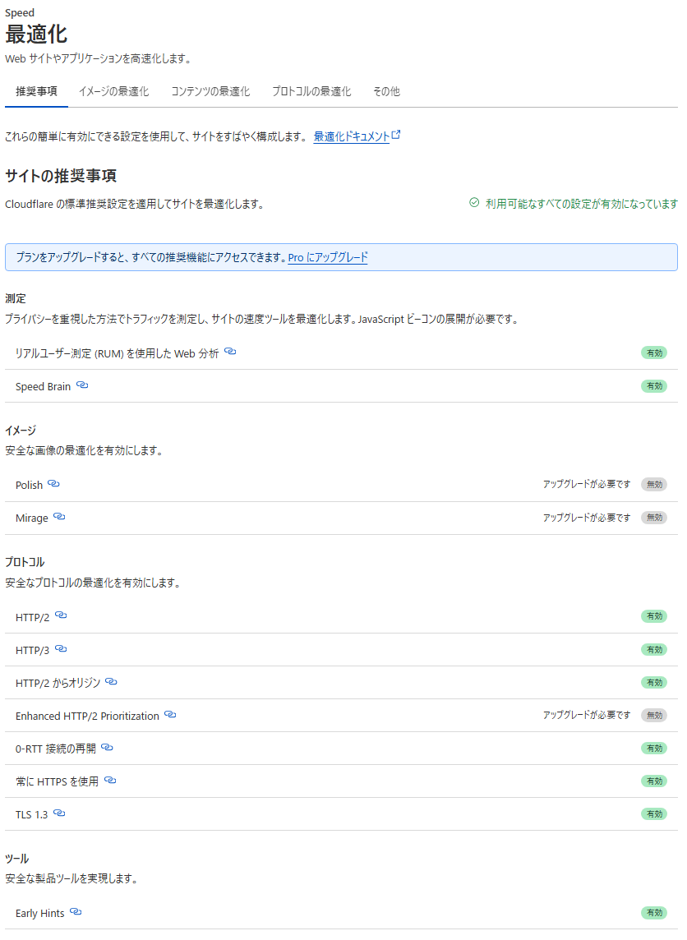
Task: Open the link icon next to リアルユーザー測定 (RUM)
Action: (x=230, y=352)
